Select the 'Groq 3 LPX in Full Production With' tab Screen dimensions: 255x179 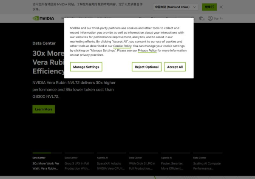tap(79, 162)
